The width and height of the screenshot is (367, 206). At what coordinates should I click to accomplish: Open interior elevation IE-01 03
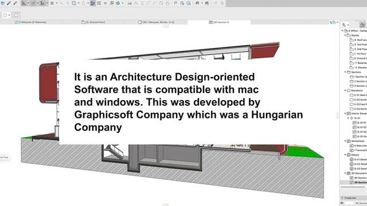point(360,132)
